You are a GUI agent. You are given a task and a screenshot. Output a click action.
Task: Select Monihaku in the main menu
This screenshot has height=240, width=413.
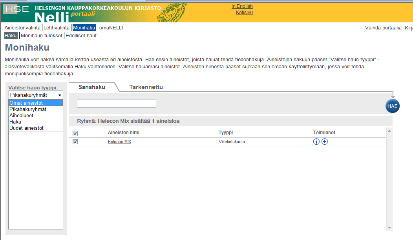84,27
